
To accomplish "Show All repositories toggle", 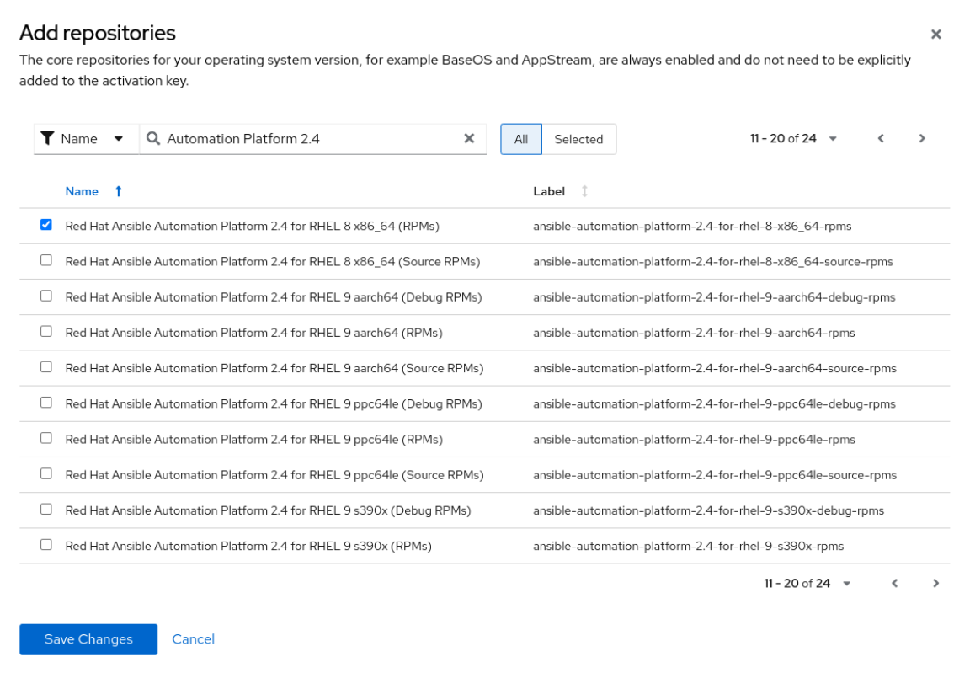I will 521,140.
